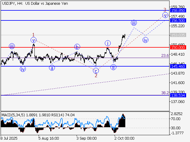Viewport: 190px width, 142px height.
Task: Select the circled wave a marker
Action: (52, 68)
